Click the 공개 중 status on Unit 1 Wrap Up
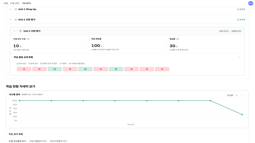 tap(241, 9)
